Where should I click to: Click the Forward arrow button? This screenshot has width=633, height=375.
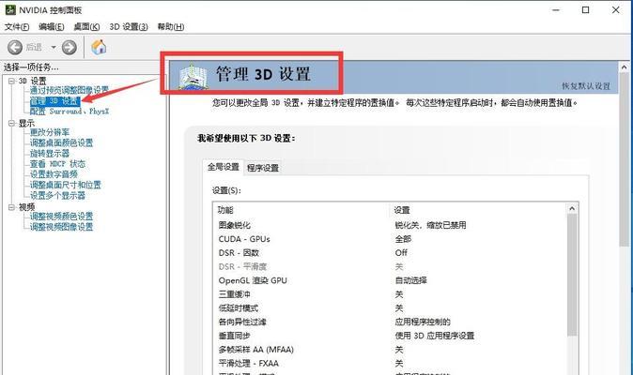coord(69,48)
